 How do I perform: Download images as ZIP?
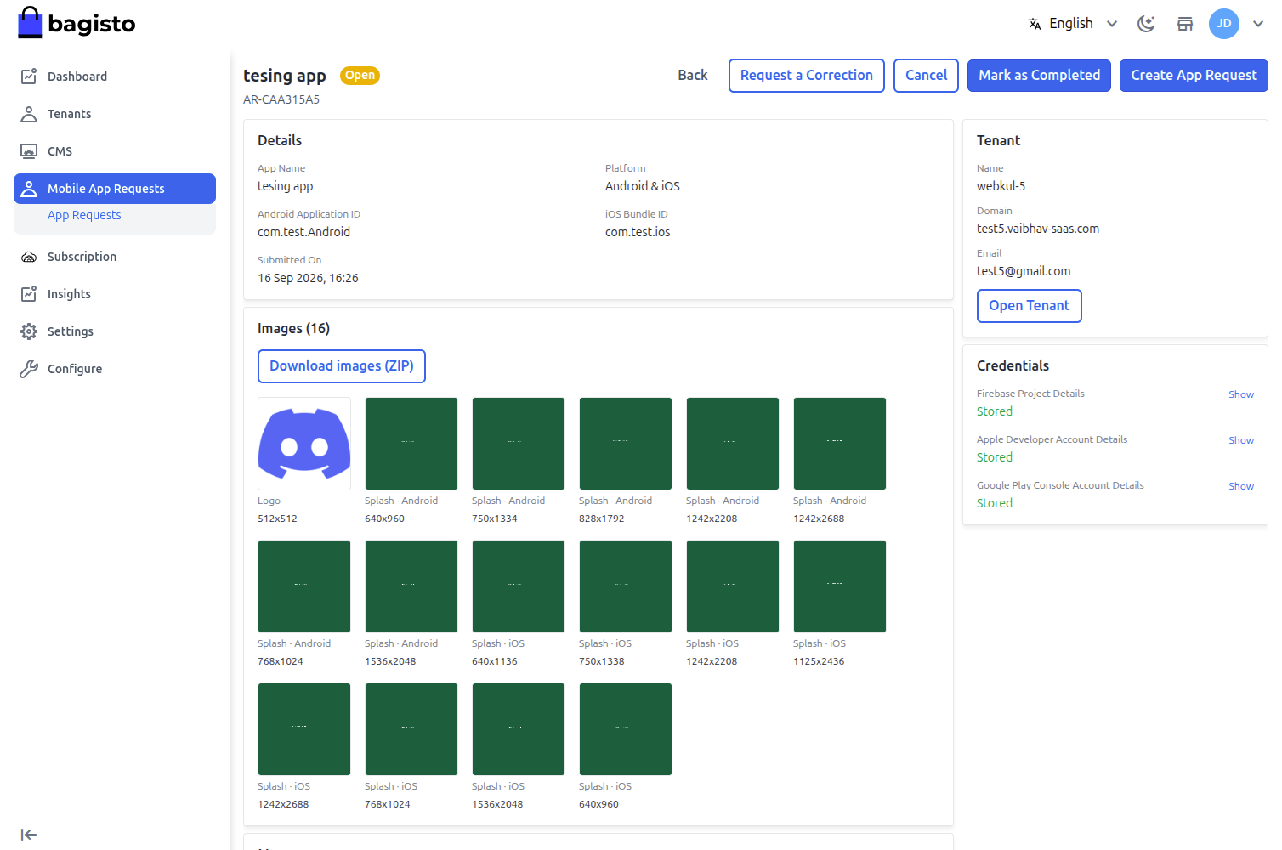pyautogui.click(x=342, y=366)
